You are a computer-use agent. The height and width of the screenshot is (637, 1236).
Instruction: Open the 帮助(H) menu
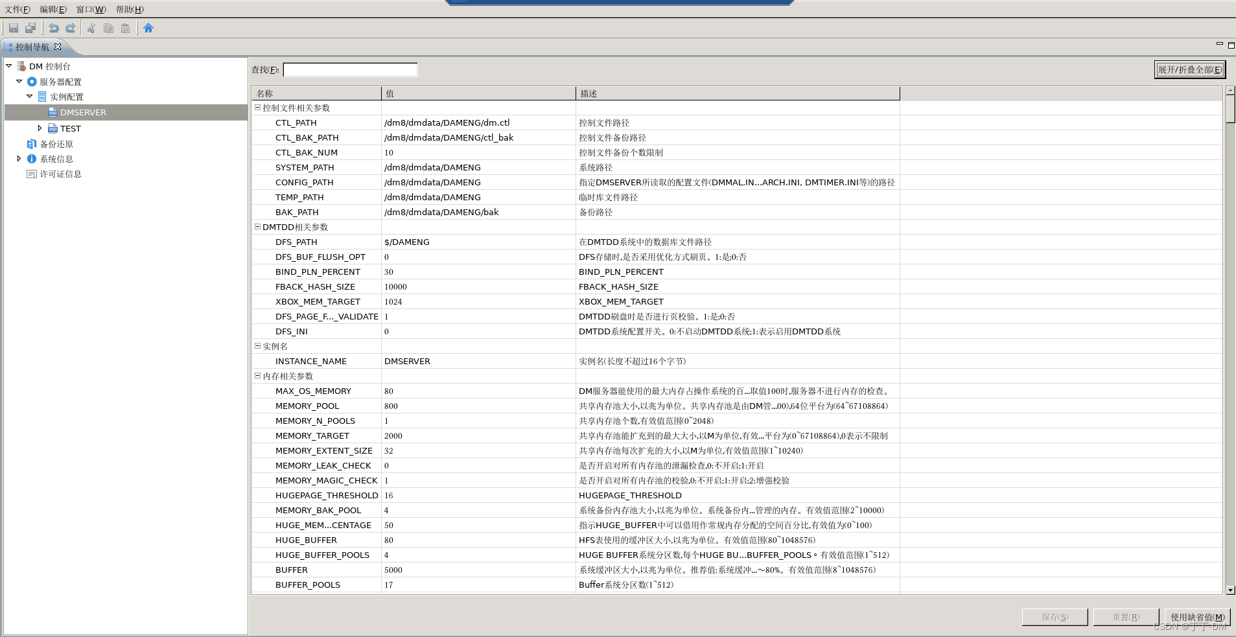129,9
